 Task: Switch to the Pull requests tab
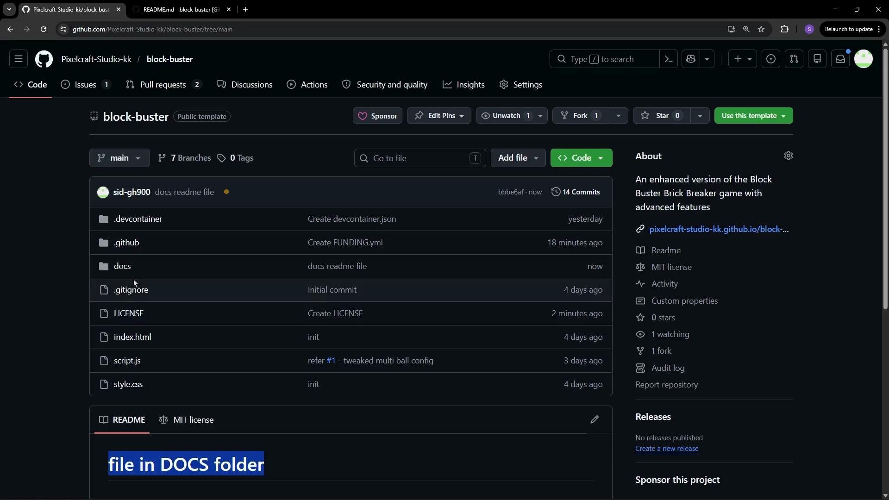coord(163,85)
